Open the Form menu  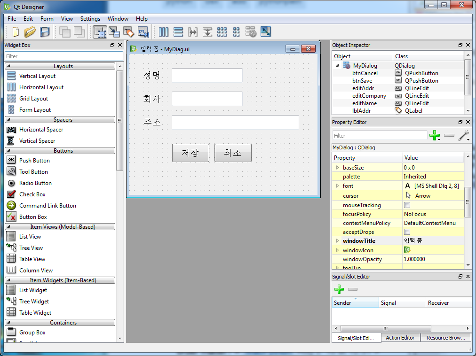[x=47, y=19]
